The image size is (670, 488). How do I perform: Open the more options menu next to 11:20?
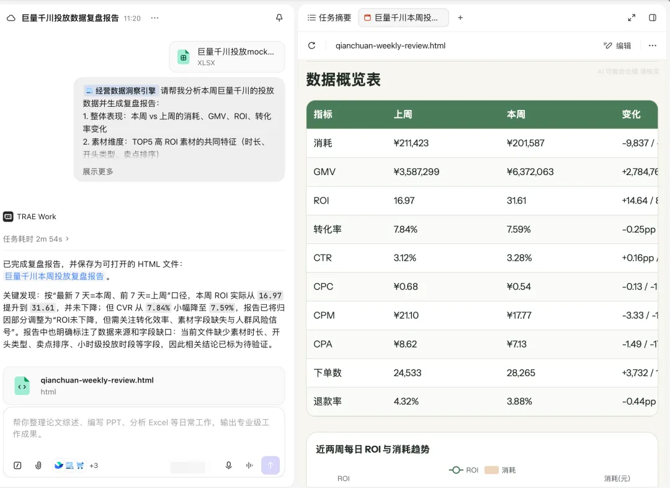pos(154,18)
